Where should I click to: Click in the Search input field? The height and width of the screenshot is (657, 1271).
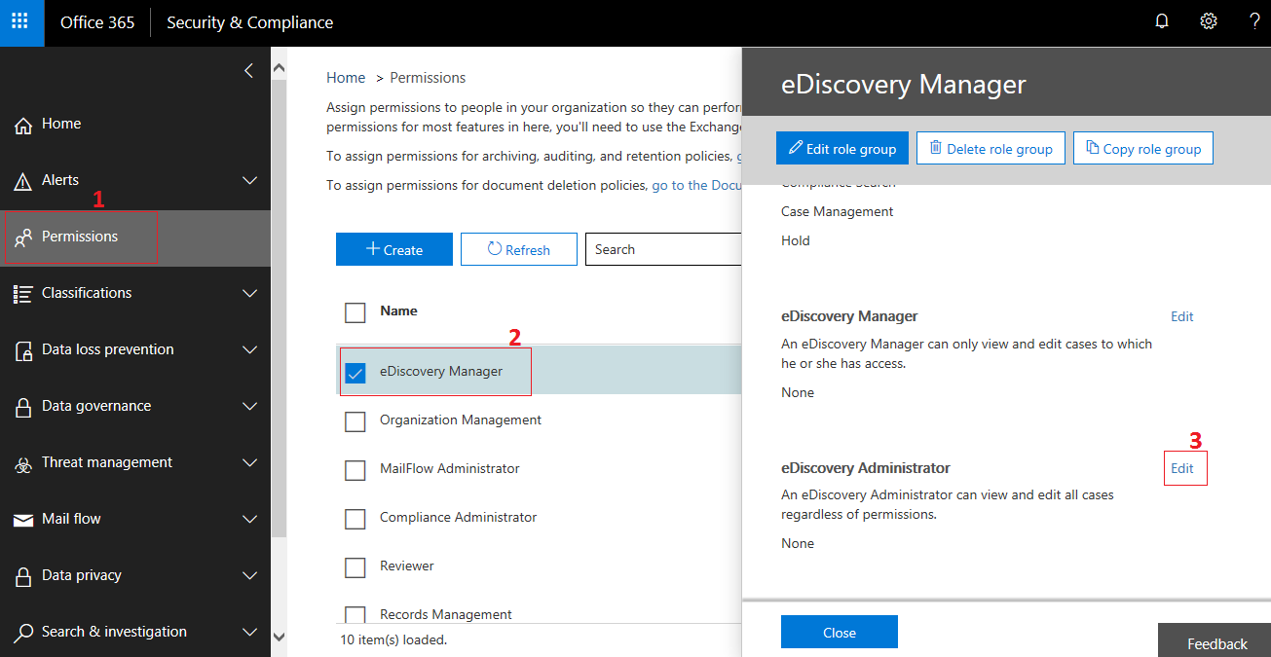665,249
